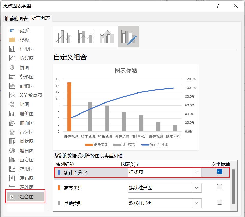Choose the X Y 散点图 scatter category
245x217 pixels.
[x=26, y=95]
